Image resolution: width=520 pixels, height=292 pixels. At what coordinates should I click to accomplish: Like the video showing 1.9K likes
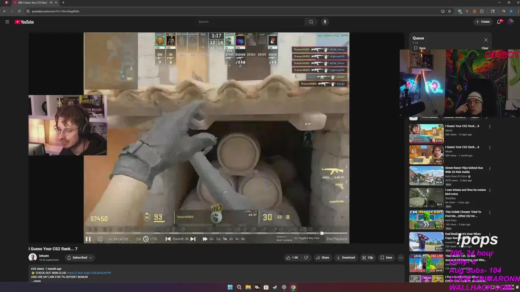pyautogui.click(x=292, y=258)
